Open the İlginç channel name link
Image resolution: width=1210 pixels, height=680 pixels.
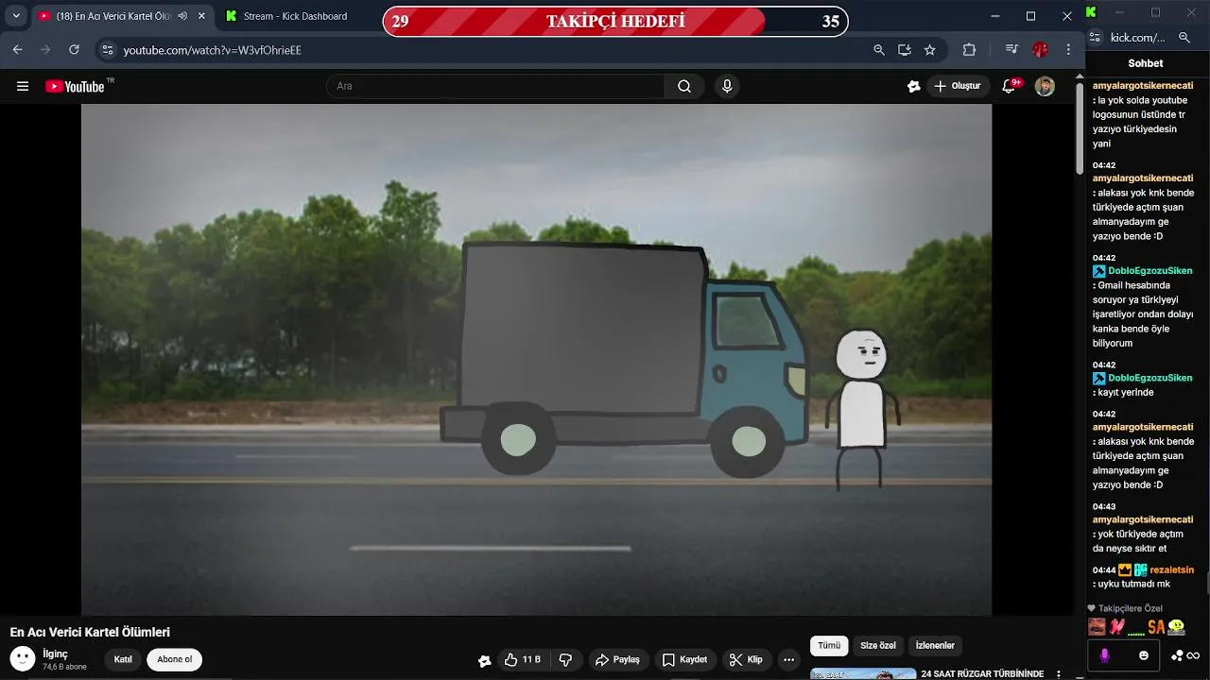(55, 654)
